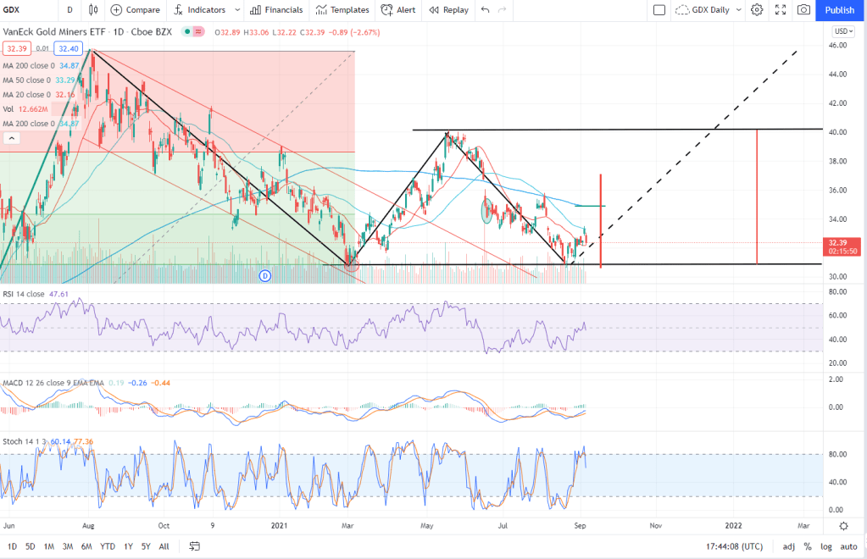
Task: Toggle percent scale on the axis
Action: pos(808,546)
